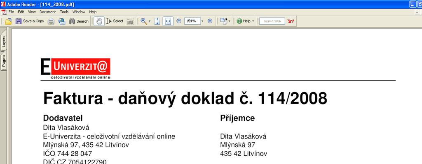Open the Help menu in menu bar
Screen dimensions: 422x164
[x=93, y=12]
